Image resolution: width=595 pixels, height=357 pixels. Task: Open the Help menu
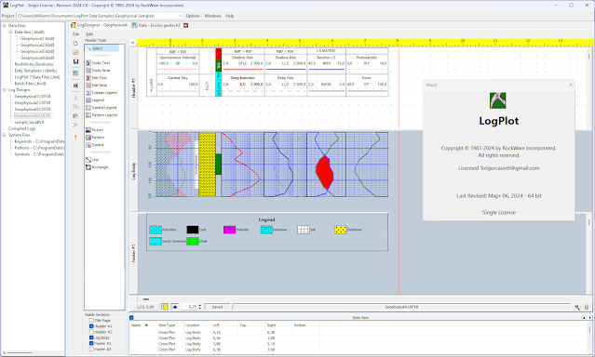230,16
